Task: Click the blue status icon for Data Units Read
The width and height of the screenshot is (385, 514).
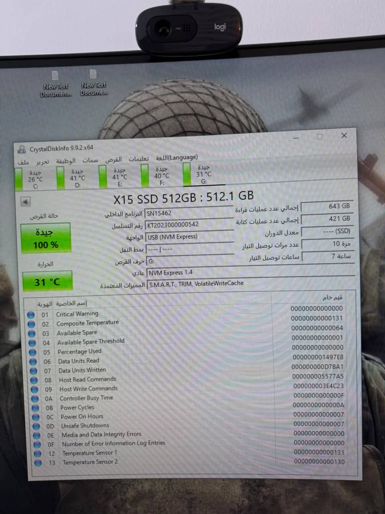Action: 33,361
